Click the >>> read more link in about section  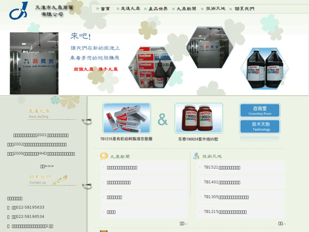pyautogui.click(x=47, y=166)
